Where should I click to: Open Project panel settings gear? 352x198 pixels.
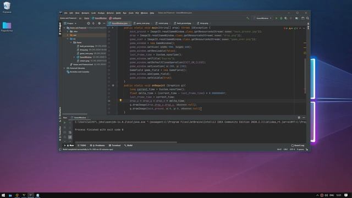pos(99,23)
